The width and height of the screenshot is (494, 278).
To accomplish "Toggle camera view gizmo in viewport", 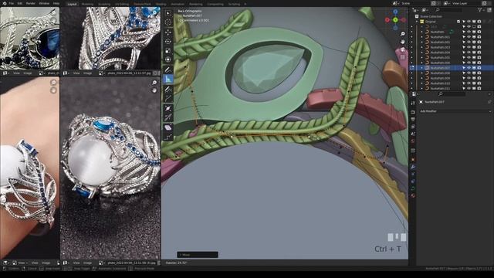I will tap(403, 49).
